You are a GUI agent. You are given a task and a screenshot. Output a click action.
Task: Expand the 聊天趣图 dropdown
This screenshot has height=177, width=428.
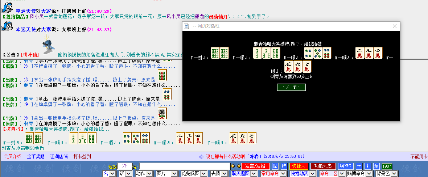244,173
